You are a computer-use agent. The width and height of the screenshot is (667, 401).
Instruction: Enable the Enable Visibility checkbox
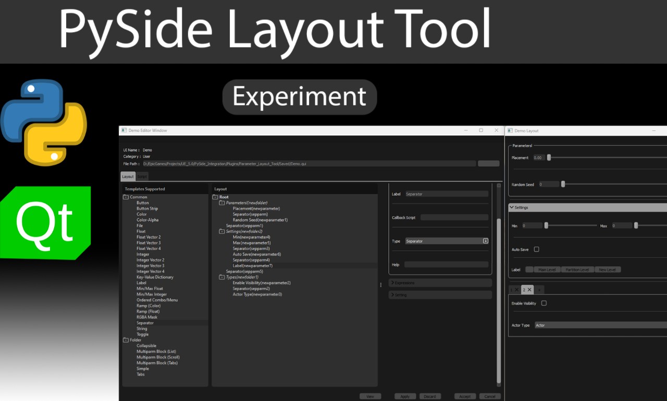coord(544,303)
